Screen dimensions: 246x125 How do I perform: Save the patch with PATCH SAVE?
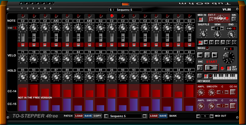[88, 116]
